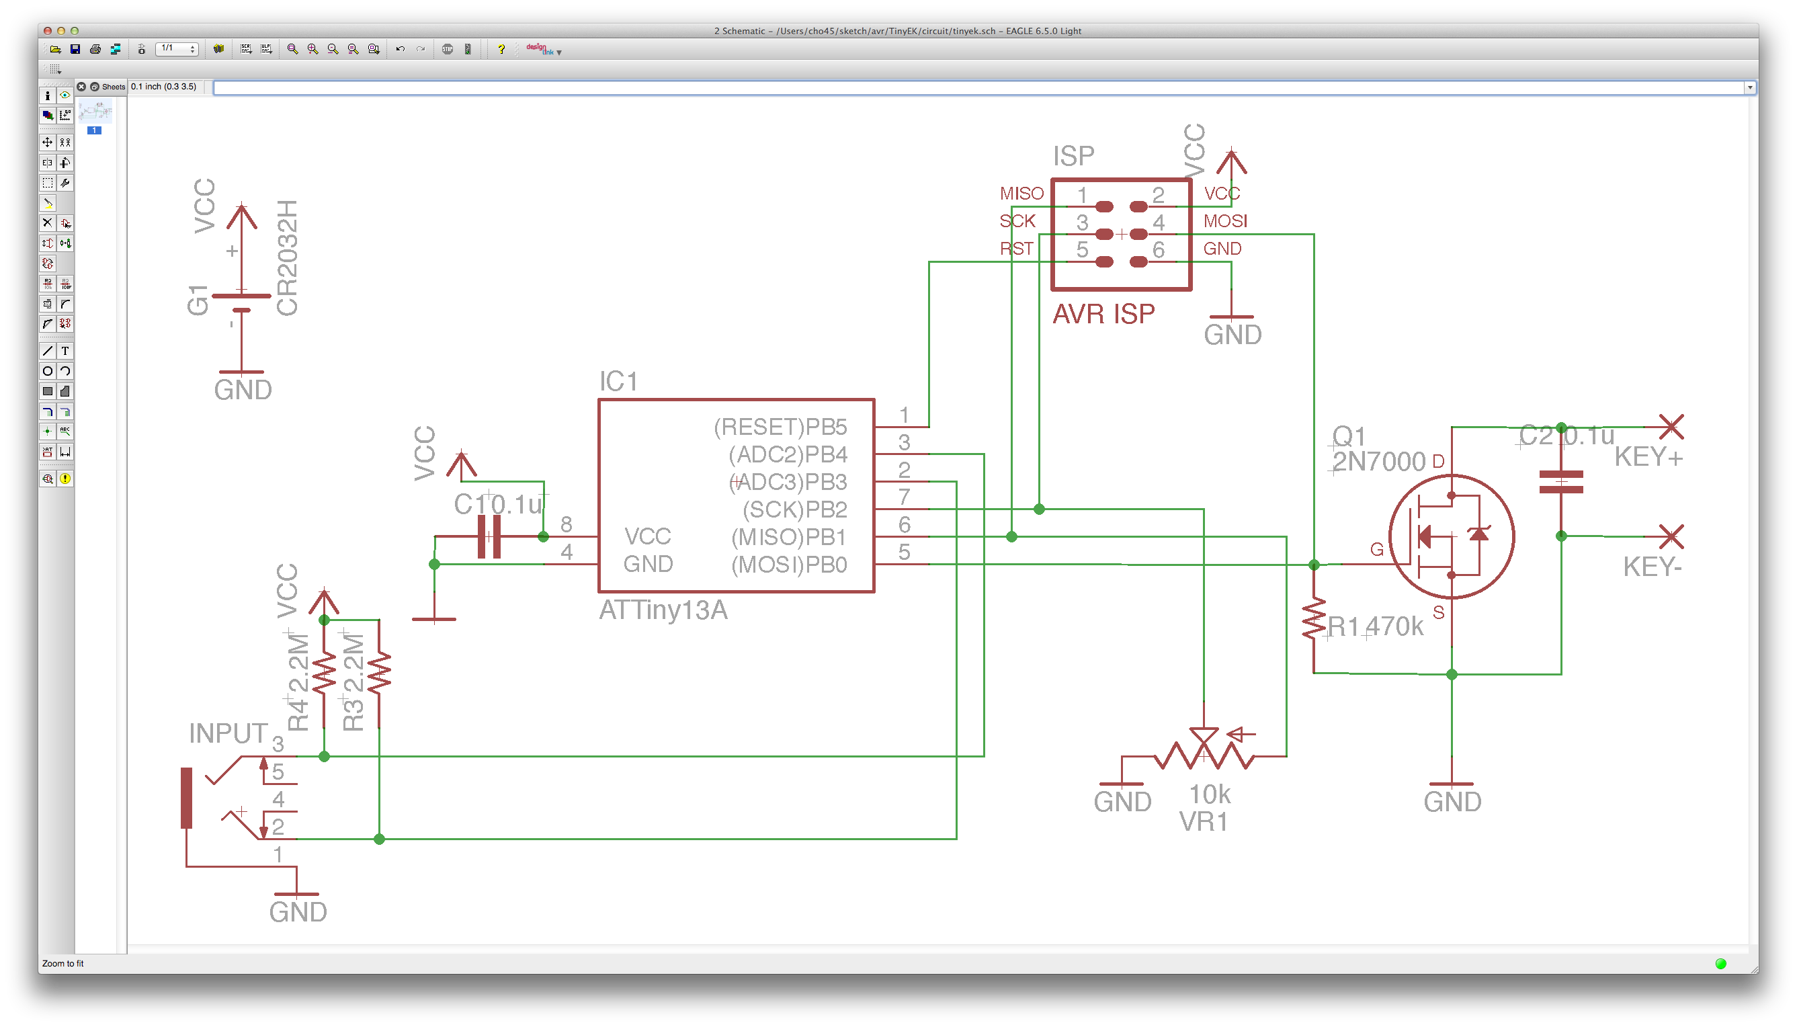Open the grid settings dropdown
Viewport: 1797px width, 1027px height.
point(55,69)
